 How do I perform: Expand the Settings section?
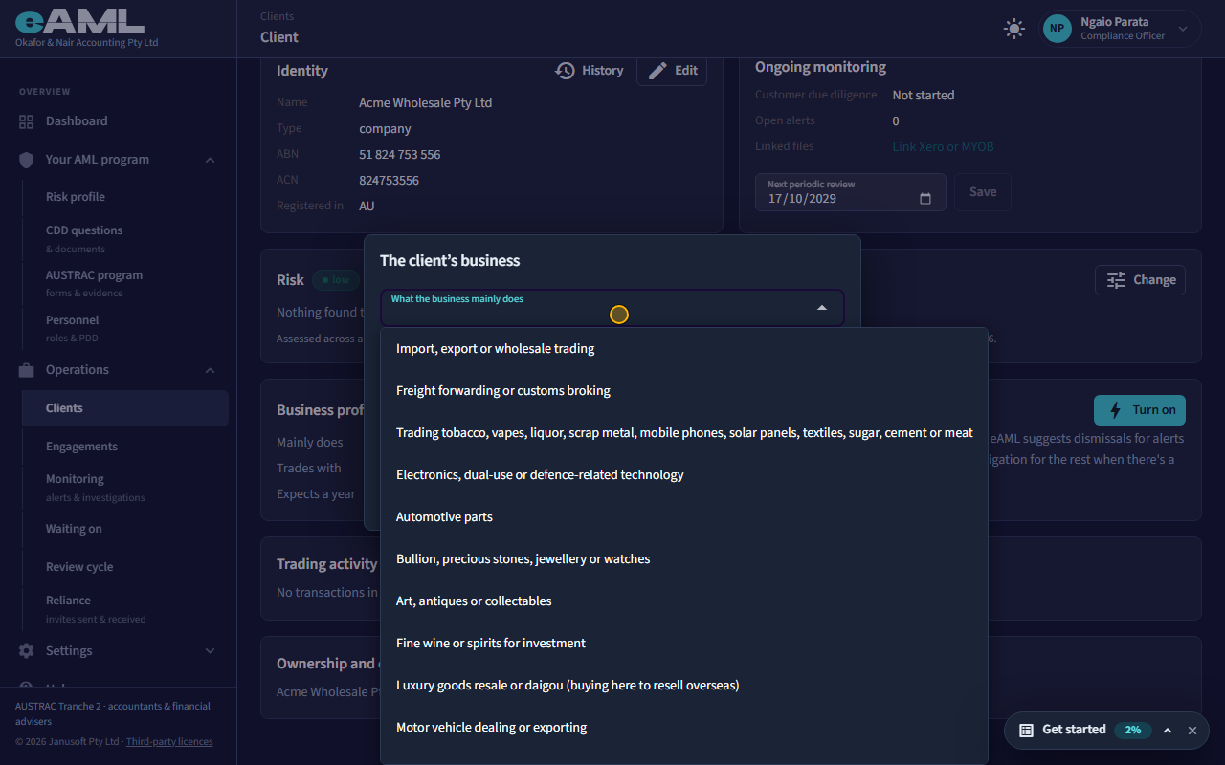211,651
